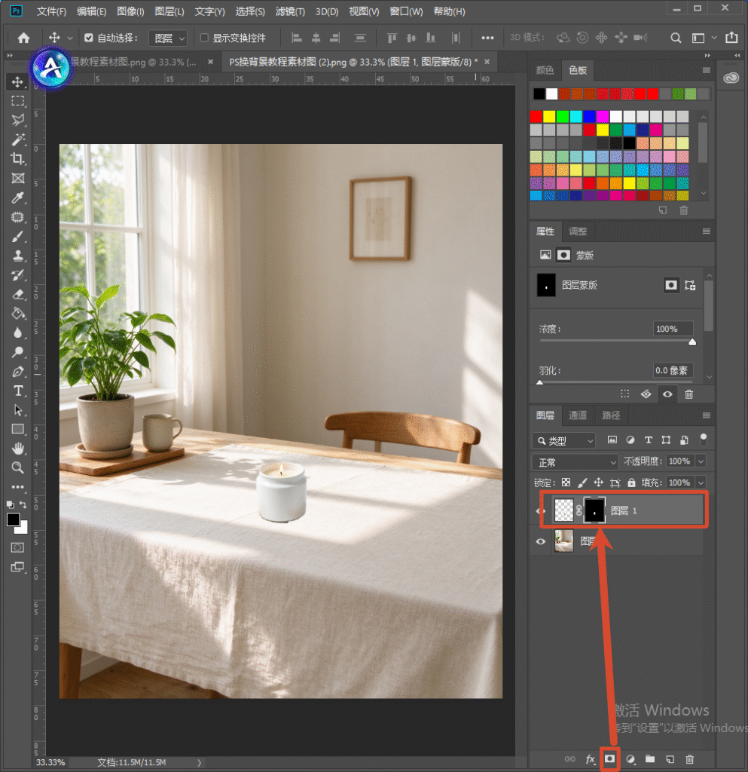The width and height of the screenshot is (748, 772).
Task: Open the 正常 blend mode dropdown
Action: [x=575, y=462]
